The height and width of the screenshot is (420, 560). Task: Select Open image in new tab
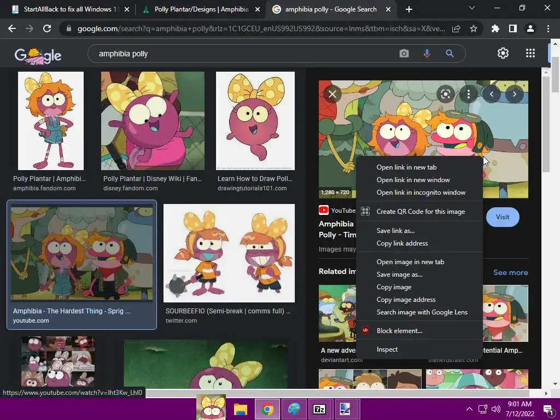tap(419, 262)
